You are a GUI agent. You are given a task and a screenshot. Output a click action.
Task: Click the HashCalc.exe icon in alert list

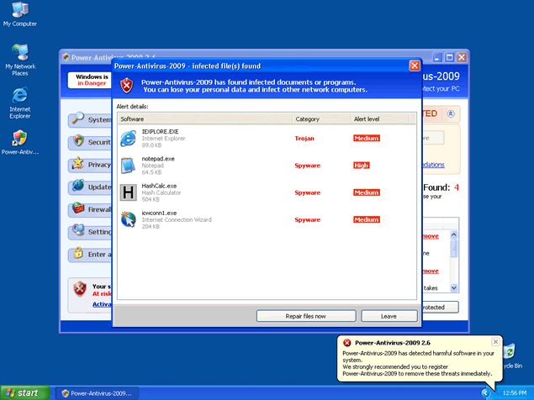[x=128, y=192]
